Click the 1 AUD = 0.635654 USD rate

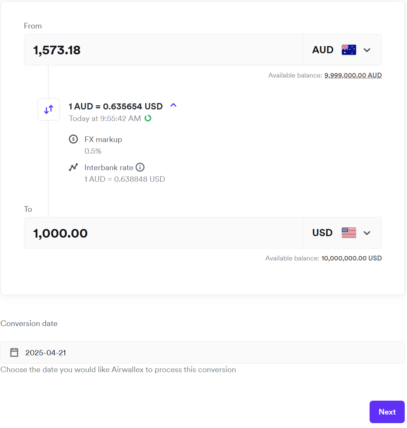coord(116,106)
